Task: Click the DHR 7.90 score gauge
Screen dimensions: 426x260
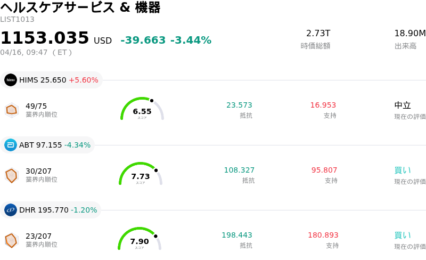Action: tap(140, 240)
